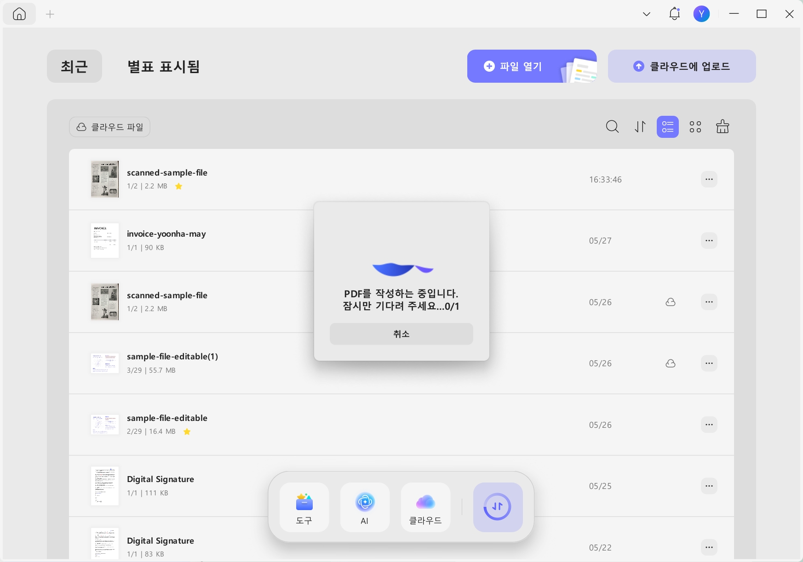
Task: Select the invoice-yoonha-may file name
Action: click(166, 234)
